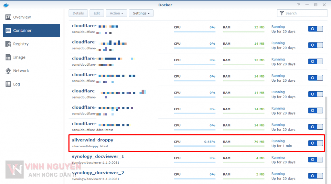Screen dimensions: 331x184
Task: Click the Network house icon
Action: (8, 71)
